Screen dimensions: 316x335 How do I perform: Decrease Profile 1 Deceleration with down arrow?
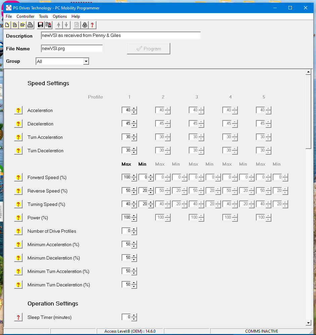pos(134,126)
